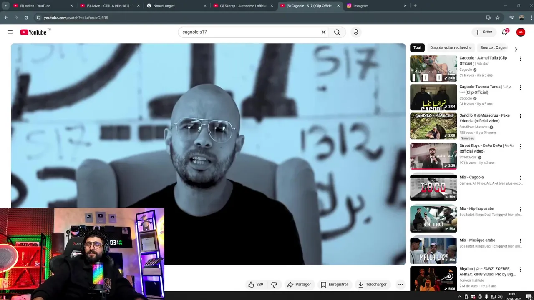Open the Fonoon Institute channel name
The width and height of the screenshot is (534, 300).
coord(472,280)
